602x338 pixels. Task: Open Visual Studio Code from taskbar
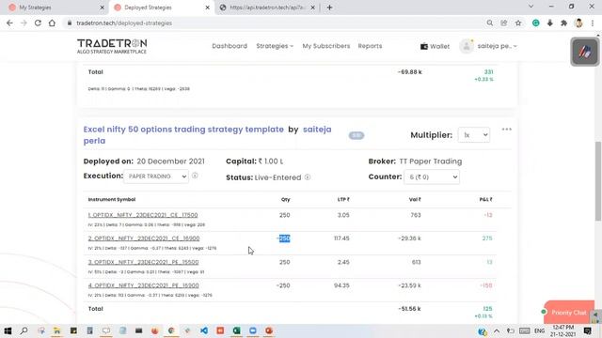click(x=204, y=330)
